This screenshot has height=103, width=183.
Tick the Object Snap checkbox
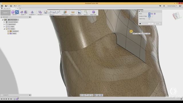(149, 19)
